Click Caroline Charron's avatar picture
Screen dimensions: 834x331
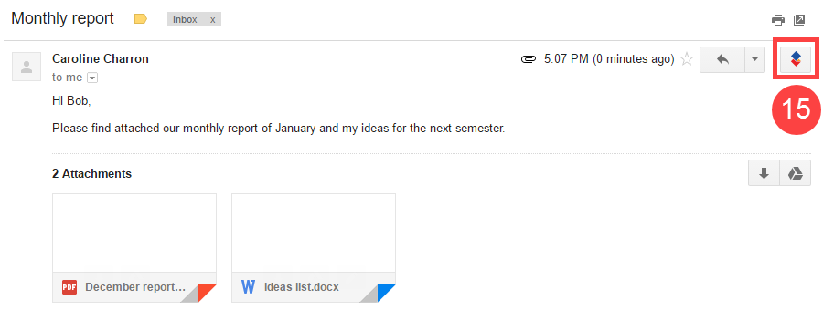tap(27, 67)
